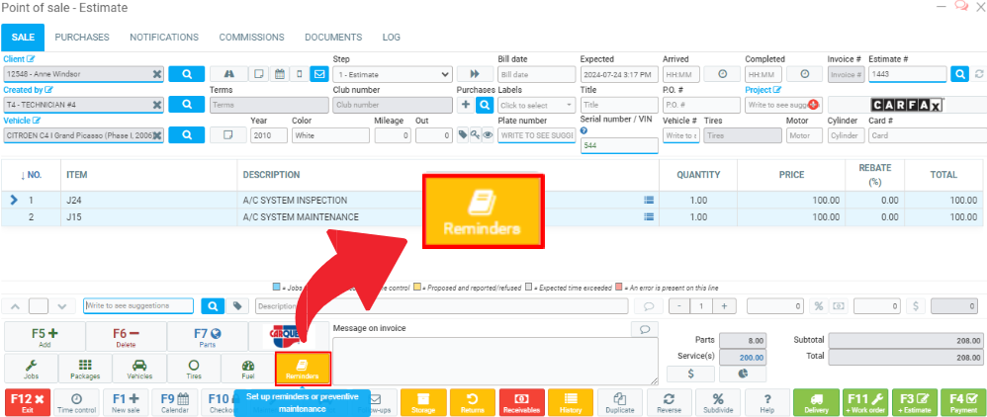Click the CARFAX logo button
The height and width of the screenshot is (417, 987).
(906, 104)
